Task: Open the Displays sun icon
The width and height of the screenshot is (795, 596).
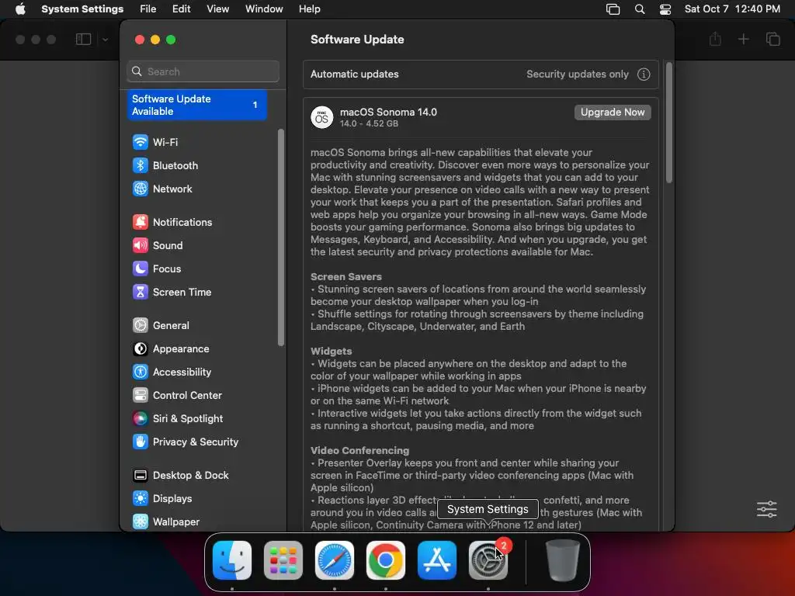Action: (x=140, y=499)
